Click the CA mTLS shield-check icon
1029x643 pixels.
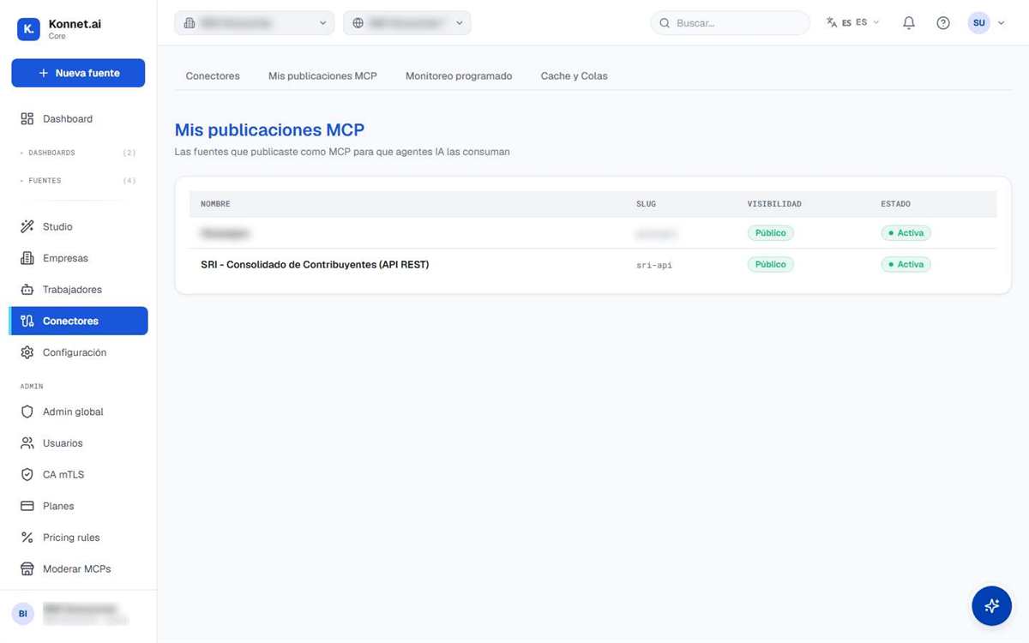tap(27, 475)
